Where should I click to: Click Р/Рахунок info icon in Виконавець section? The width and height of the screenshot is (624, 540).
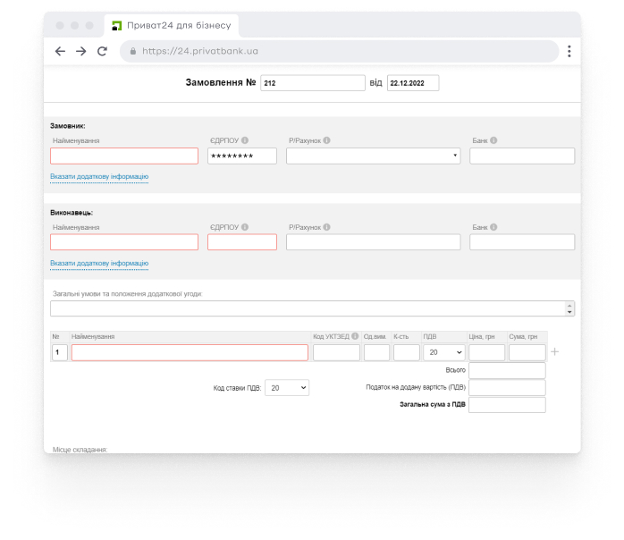point(326,227)
